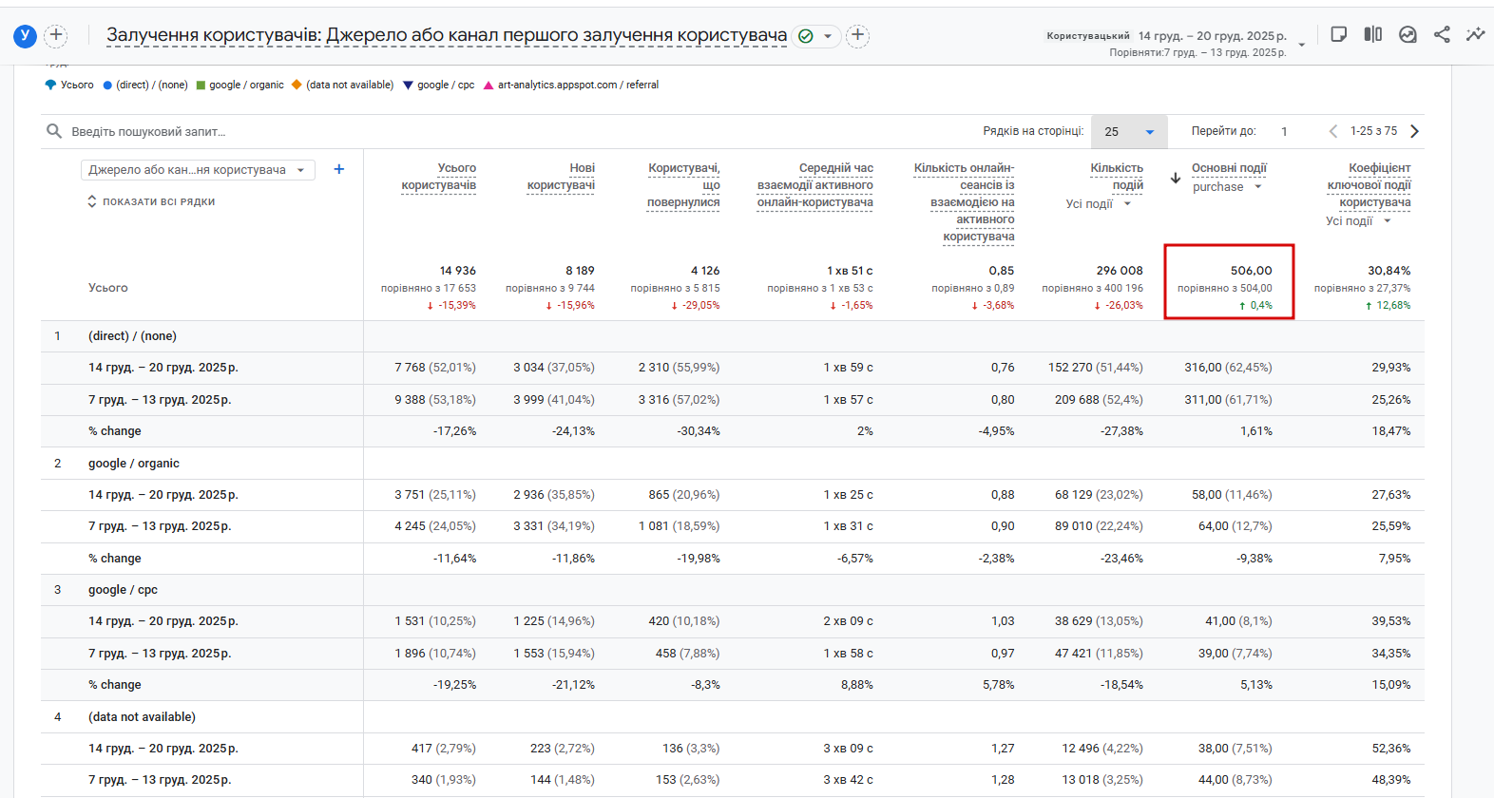Add a comparison with the plus beside the "У" badge
This screenshot has height=798, width=1494.
tap(56, 36)
